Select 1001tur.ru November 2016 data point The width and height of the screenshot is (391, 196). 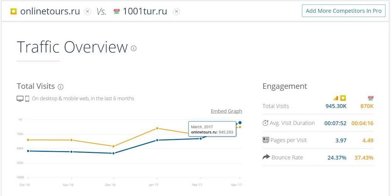pos(71,140)
